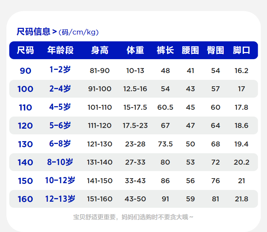Select the 年龄段 column header
Screen dimensions: 267x232
tap(60, 50)
